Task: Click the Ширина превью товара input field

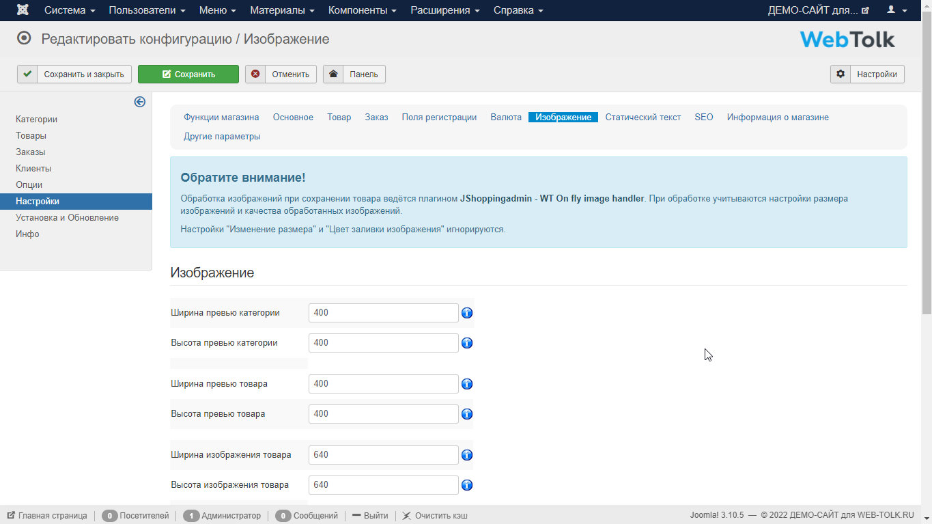Action: [x=383, y=384]
